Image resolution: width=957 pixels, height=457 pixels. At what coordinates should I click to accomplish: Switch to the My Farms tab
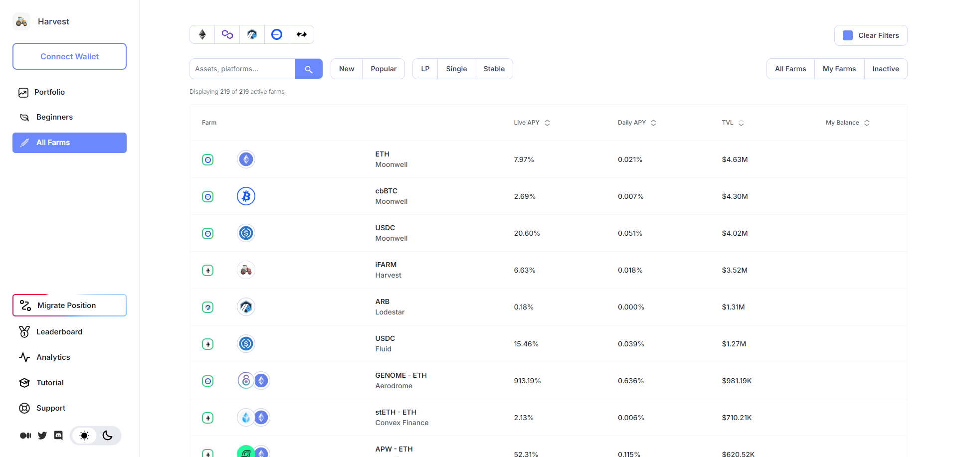tap(839, 69)
